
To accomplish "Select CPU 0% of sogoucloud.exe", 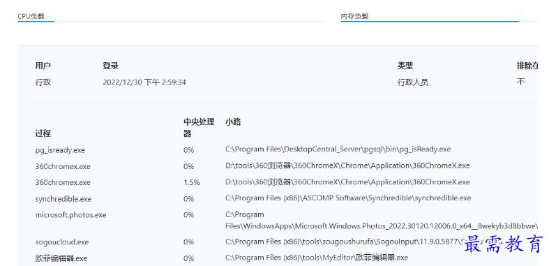I will point(188,242).
